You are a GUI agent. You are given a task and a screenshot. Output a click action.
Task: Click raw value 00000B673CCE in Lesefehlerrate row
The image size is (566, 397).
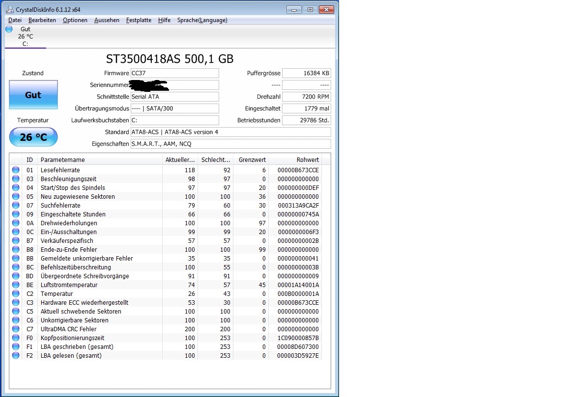[298, 170]
